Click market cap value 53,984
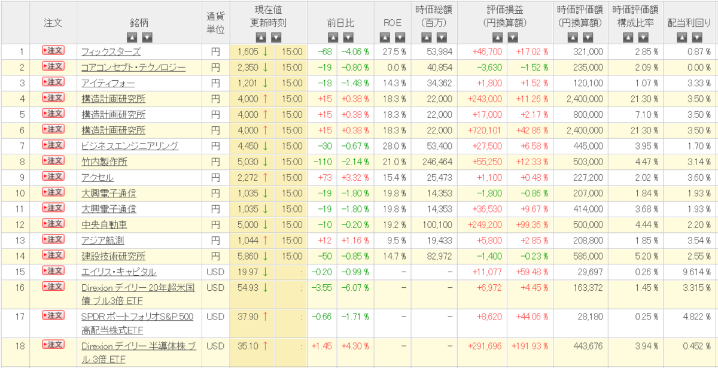The width and height of the screenshot is (718, 368). (x=439, y=52)
